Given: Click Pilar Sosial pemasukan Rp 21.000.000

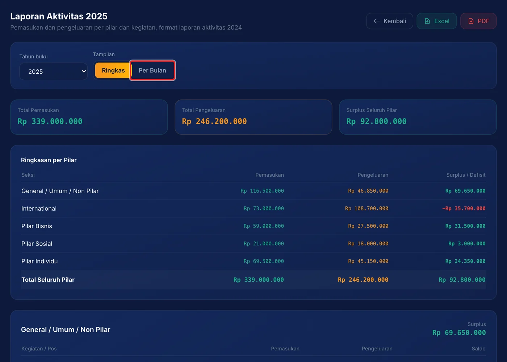Looking at the screenshot, I should coord(264,244).
